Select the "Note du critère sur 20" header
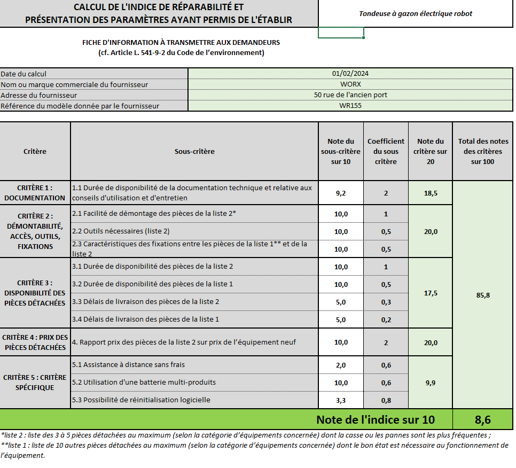The width and height of the screenshot is (516, 468). pos(431,151)
